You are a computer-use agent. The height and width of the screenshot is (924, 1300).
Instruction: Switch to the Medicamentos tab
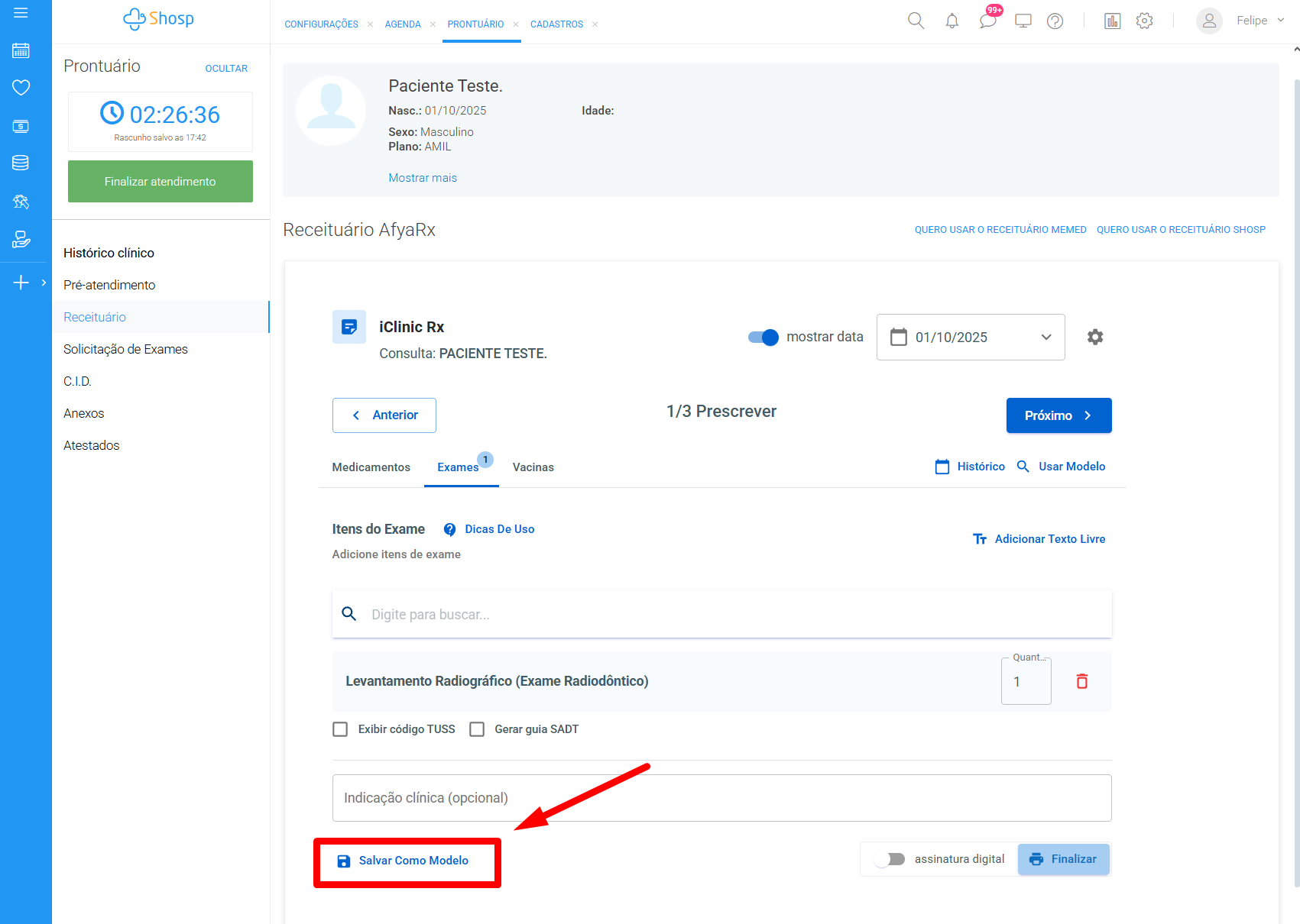pos(371,467)
